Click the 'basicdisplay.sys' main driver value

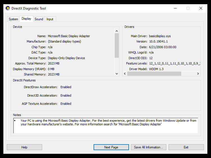tap(160, 36)
